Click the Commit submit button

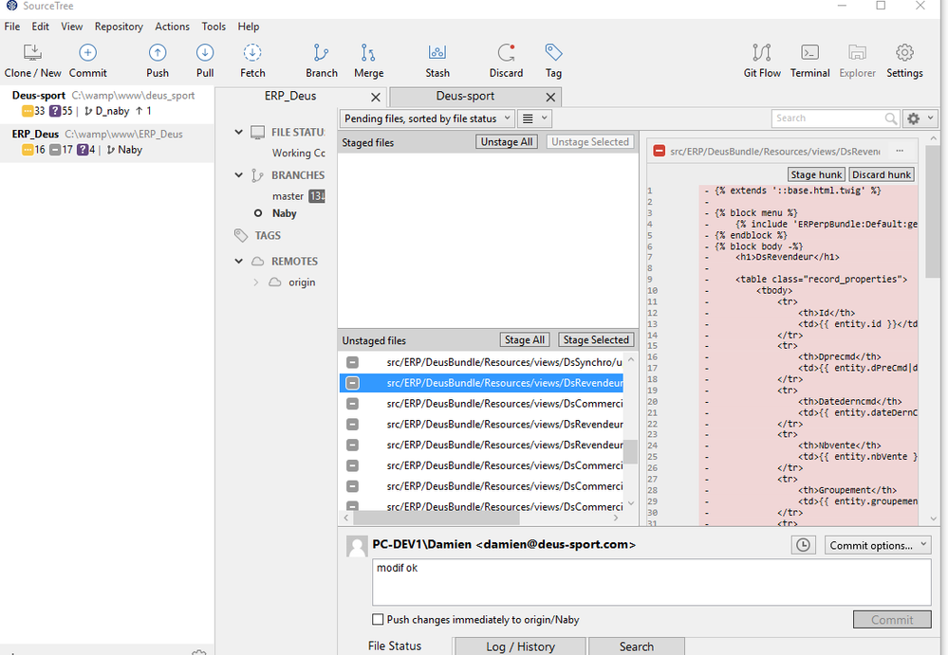click(892, 619)
